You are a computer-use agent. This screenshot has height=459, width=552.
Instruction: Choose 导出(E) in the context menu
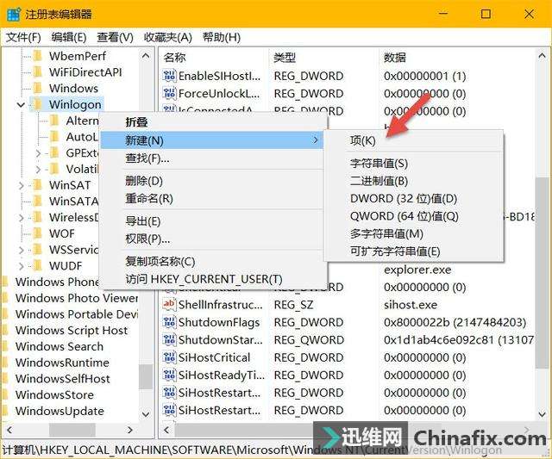click(x=212, y=221)
